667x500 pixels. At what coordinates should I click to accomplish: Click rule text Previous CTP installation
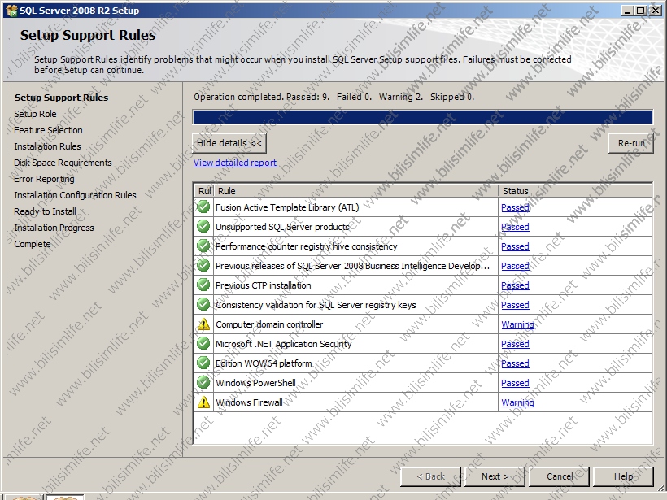[x=264, y=285]
